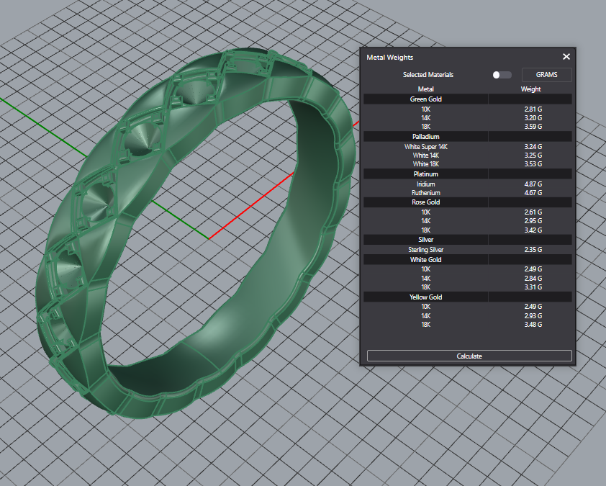Select the Silver group row
The height and width of the screenshot is (486, 606).
pyautogui.click(x=425, y=240)
